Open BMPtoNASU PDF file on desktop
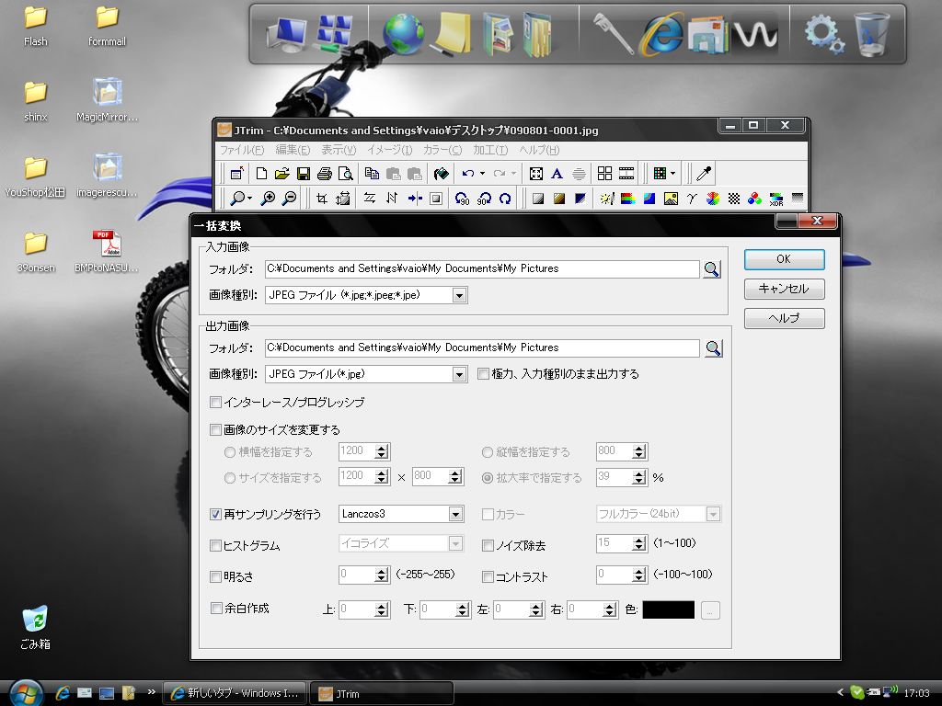The height and width of the screenshot is (706, 942). pyautogui.click(x=107, y=250)
